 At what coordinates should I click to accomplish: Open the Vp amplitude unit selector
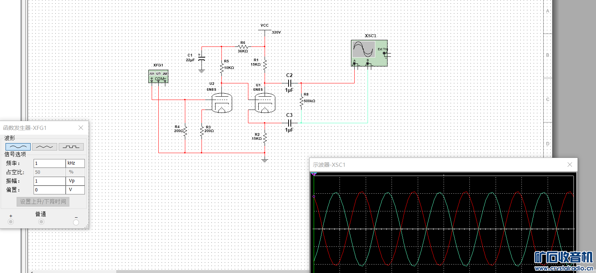75,181
